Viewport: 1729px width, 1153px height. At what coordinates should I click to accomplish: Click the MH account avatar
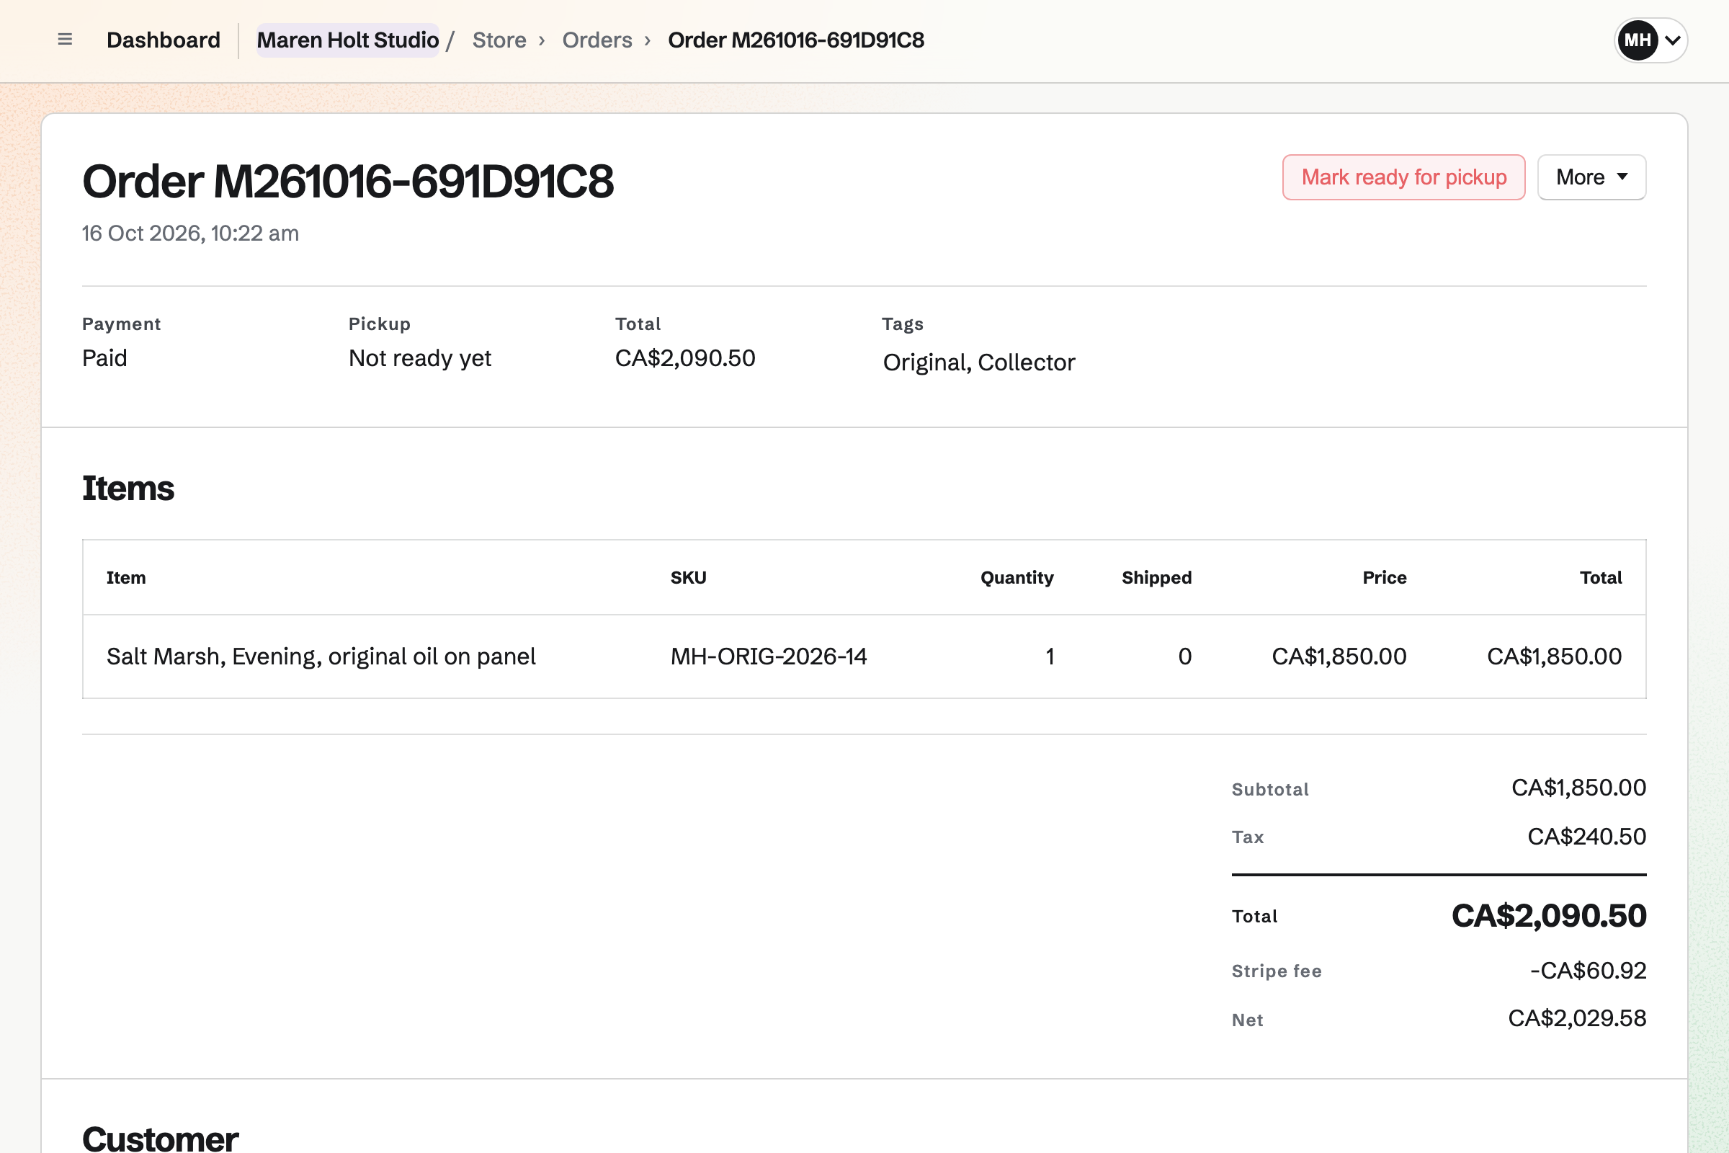[x=1636, y=40]
